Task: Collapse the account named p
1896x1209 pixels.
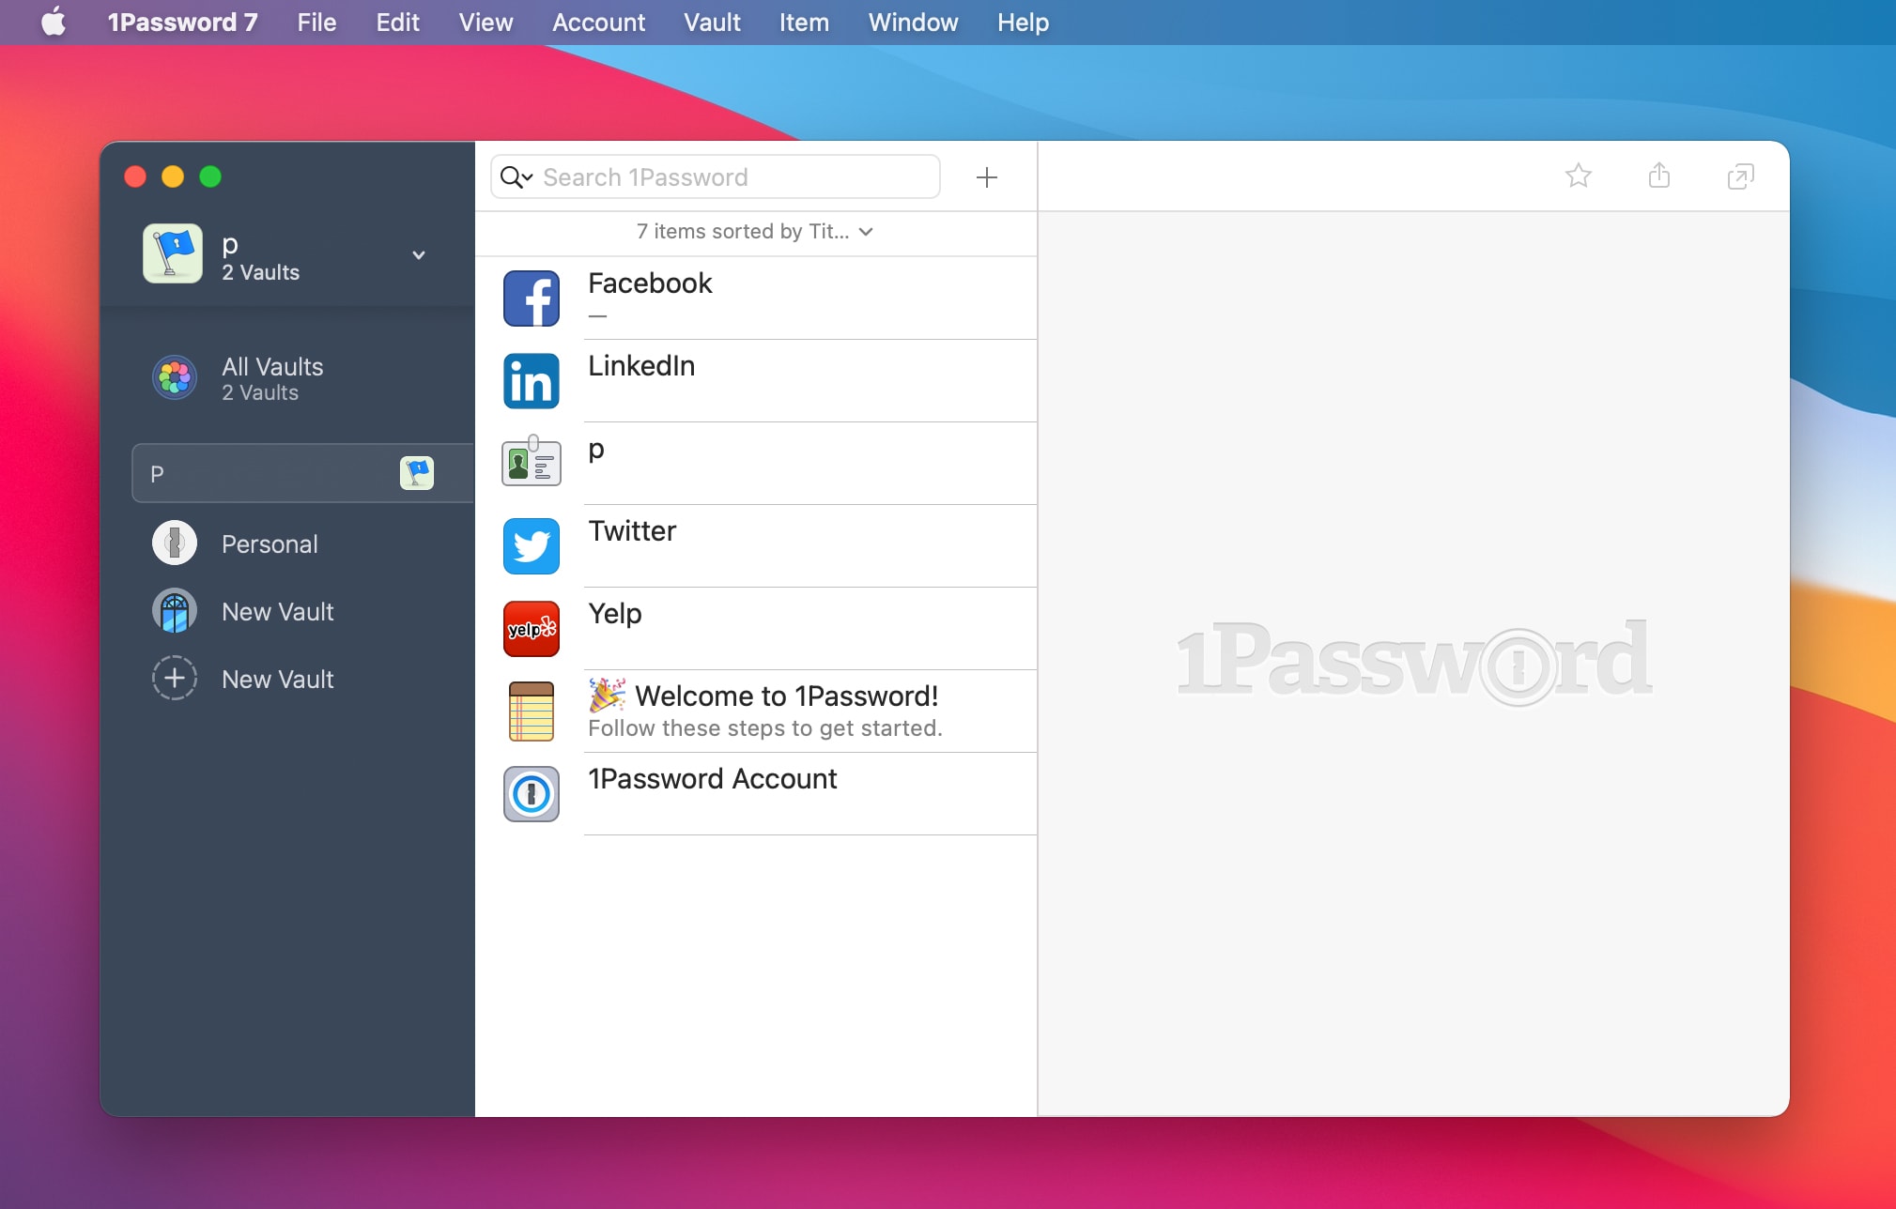Action: [x=419, y=254]
